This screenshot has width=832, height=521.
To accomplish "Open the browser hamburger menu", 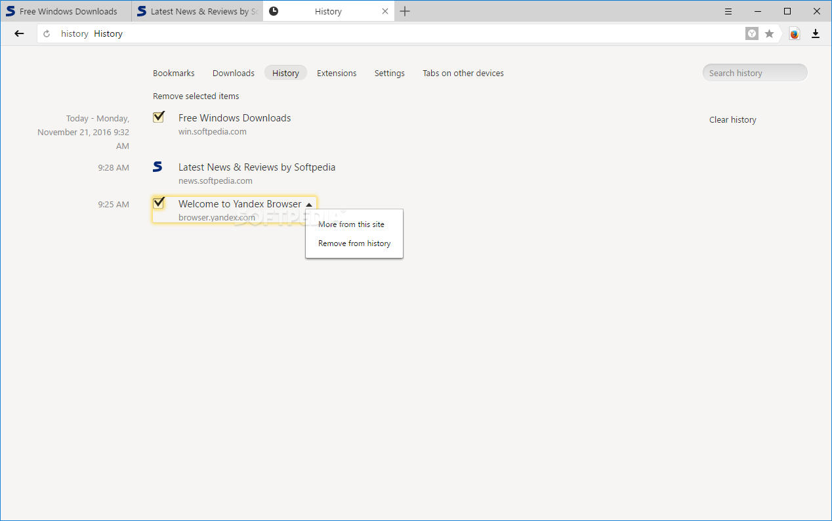I will pos(728,11).
